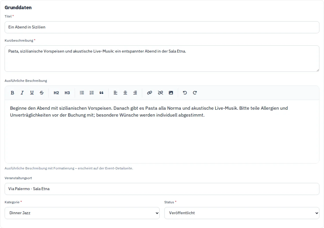The width and height of the screenshot is (324, 228).
Task: Underline the selected description text
Action: click(x=32, y=93)
